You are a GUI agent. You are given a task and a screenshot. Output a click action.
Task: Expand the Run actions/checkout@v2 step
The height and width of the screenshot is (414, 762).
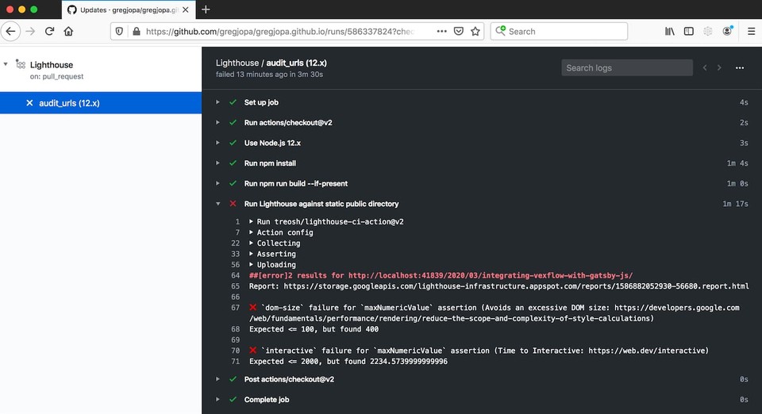(x=217, y=122)
